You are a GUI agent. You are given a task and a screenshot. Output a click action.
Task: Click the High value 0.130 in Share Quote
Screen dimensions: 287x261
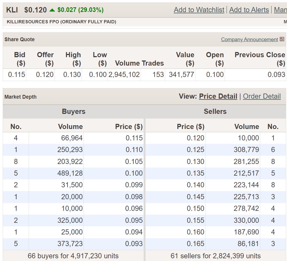point(72,75)
